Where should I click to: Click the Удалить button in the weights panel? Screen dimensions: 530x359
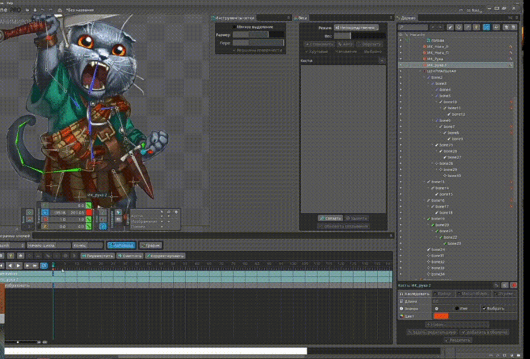[x=356, y=218]
